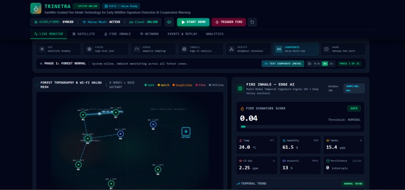Screen dimensions: 405x190
Task: Open the EVENTS & REPLAY tab
Action: pyautogui.click(x=182, y=34)
